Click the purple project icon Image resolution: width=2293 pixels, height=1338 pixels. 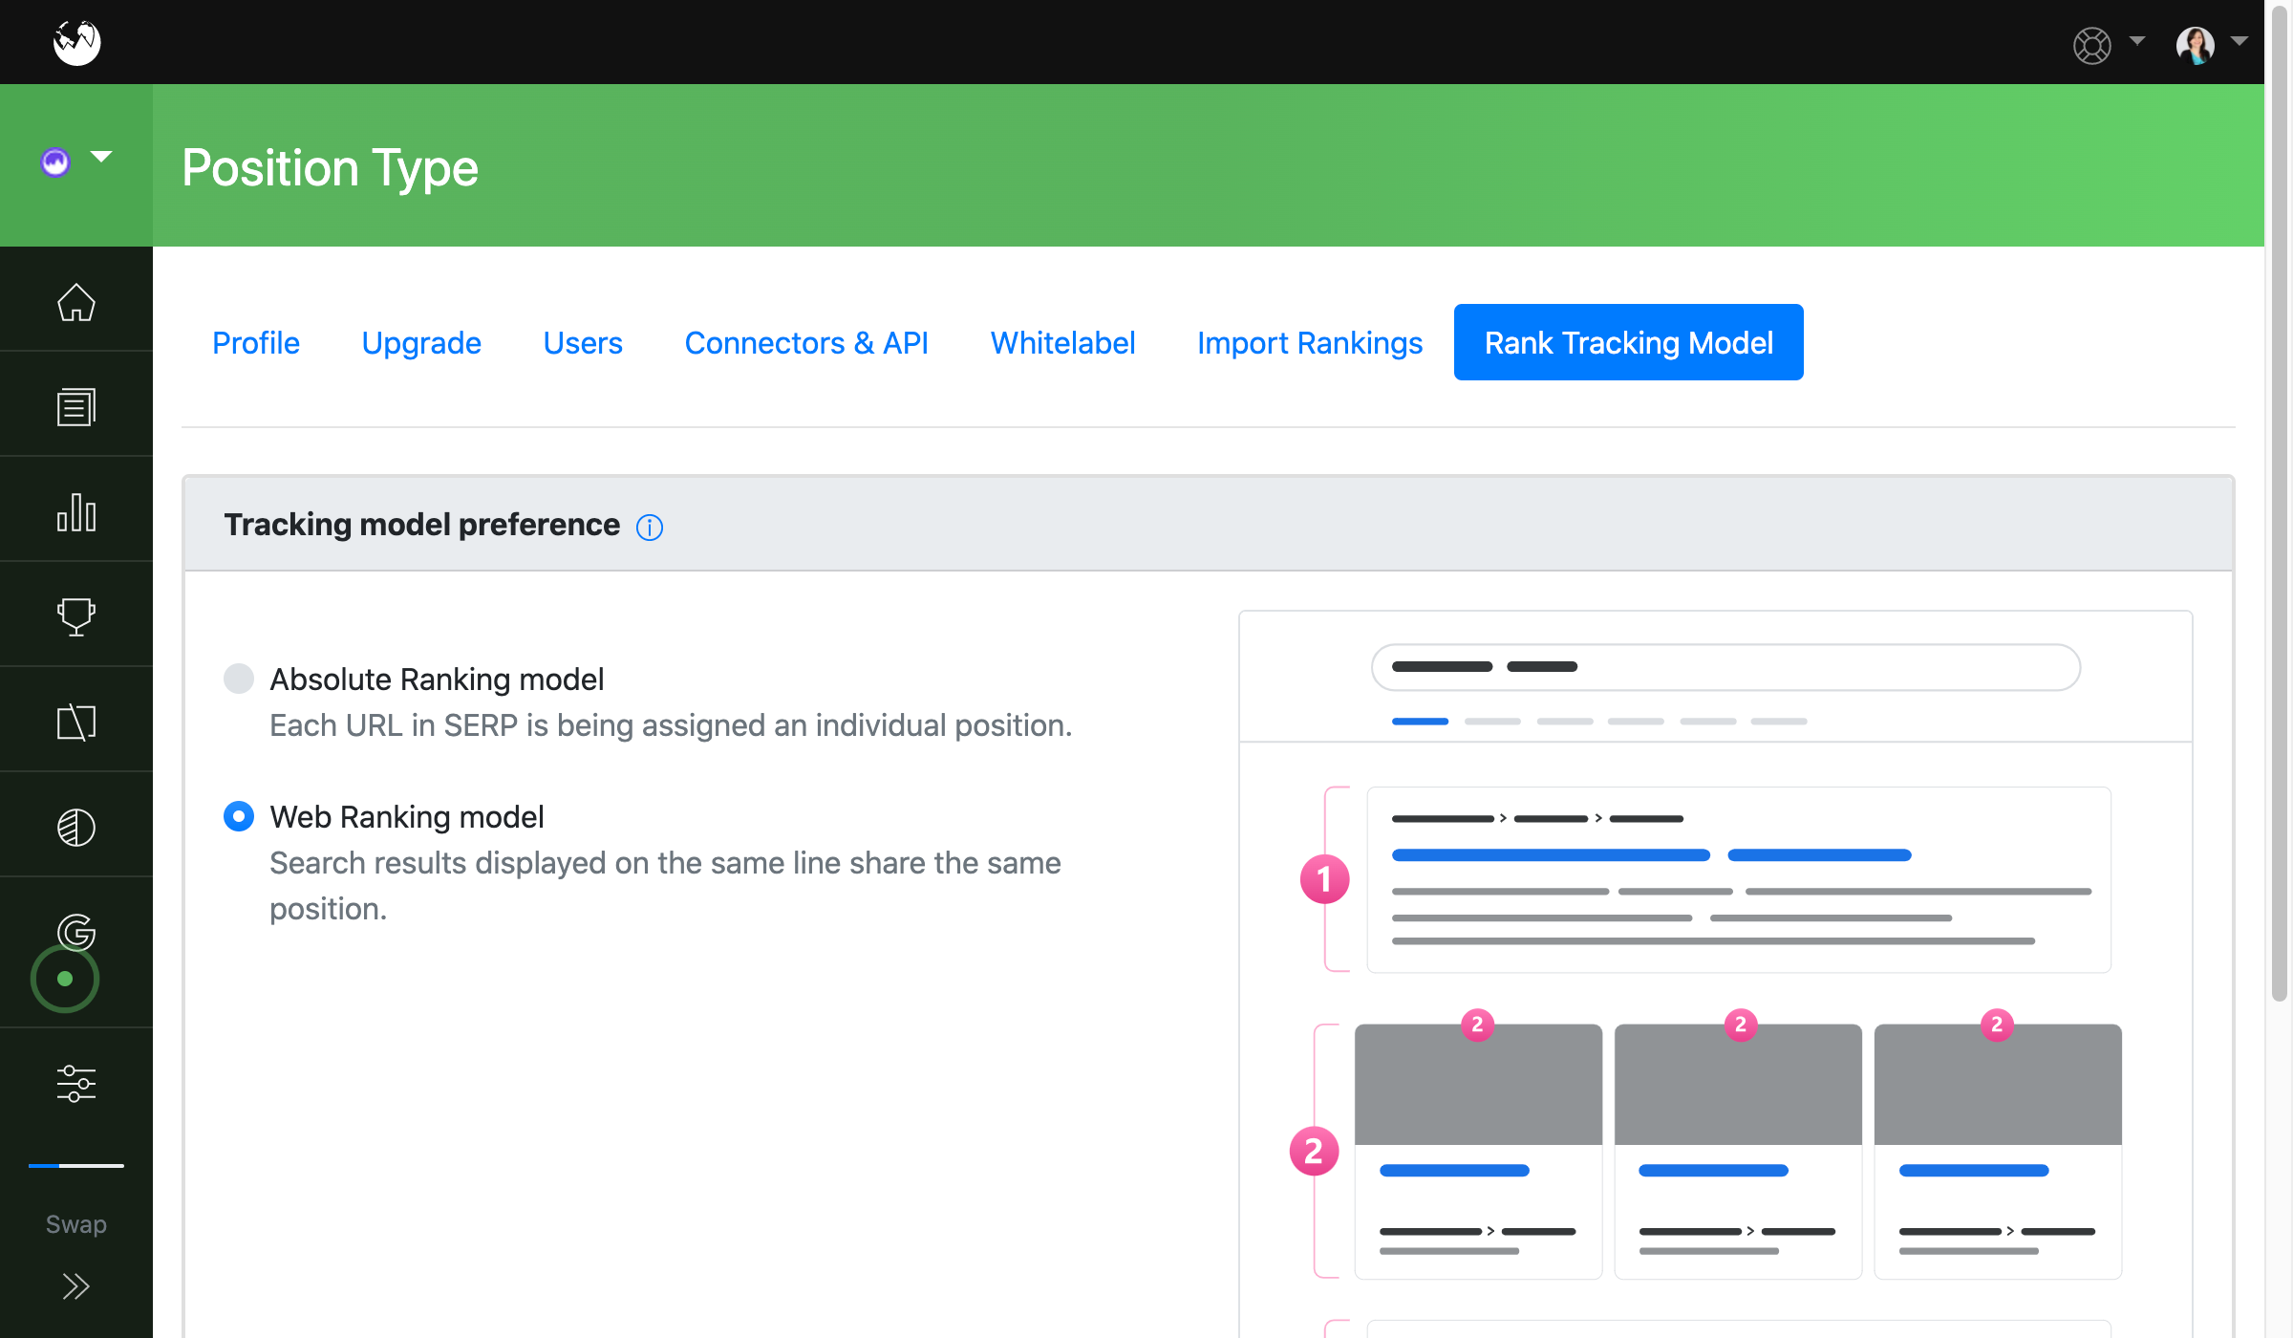click(x=55, y=162)
